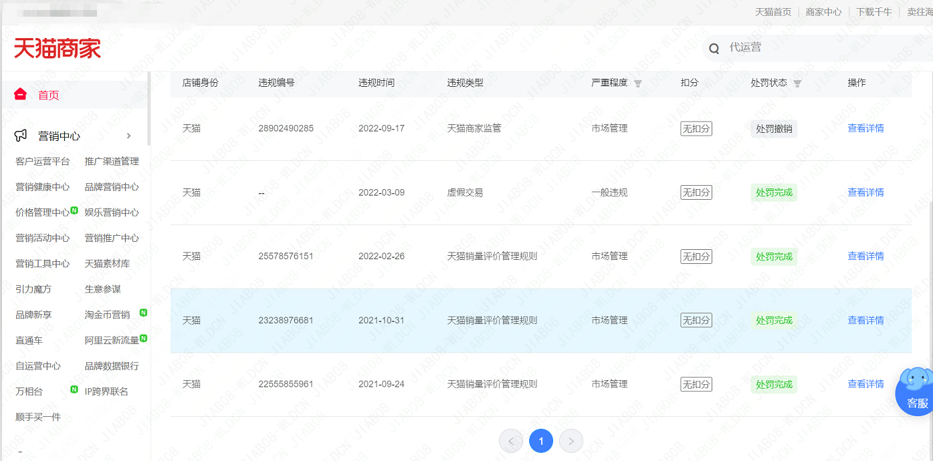This screenshot has height=461, width=933.
Task: View details for violation 25578576151
Action: pos(865,256)
